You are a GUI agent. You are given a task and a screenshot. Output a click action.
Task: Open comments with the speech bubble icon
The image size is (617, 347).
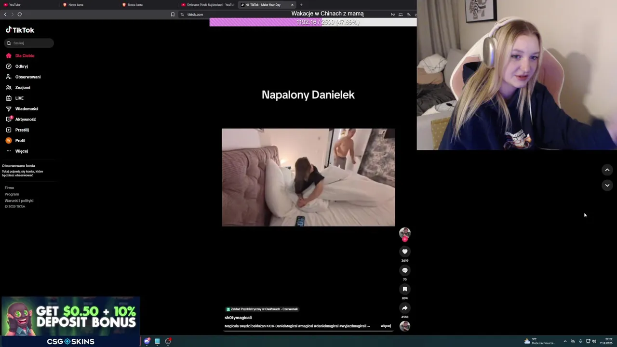click(x=405, y=270)
